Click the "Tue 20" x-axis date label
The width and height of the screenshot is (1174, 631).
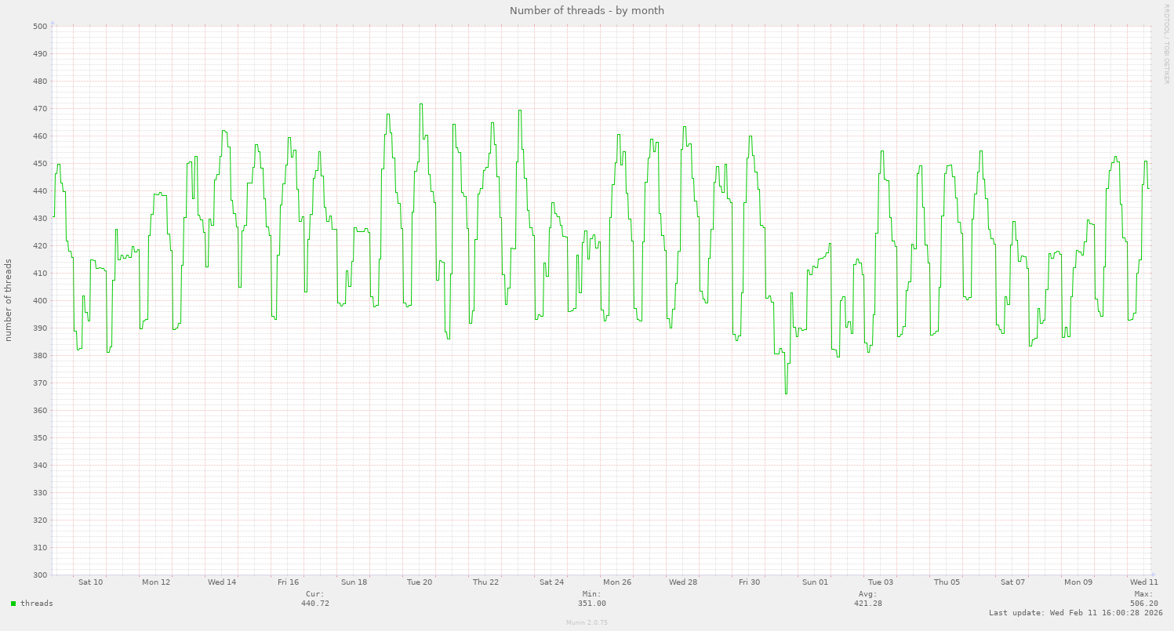pyautogui.click(x=420, y=582)
